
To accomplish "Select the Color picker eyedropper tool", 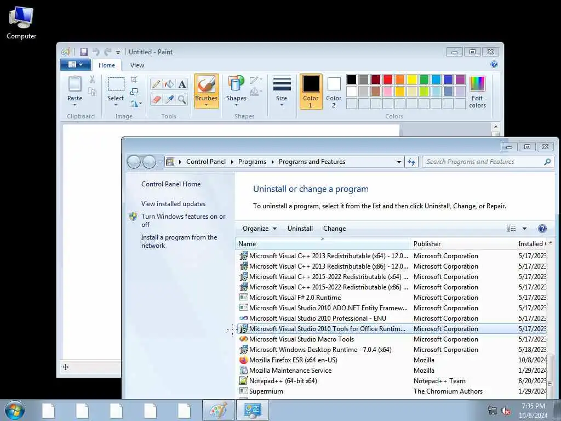I will [x=169, y=99].
